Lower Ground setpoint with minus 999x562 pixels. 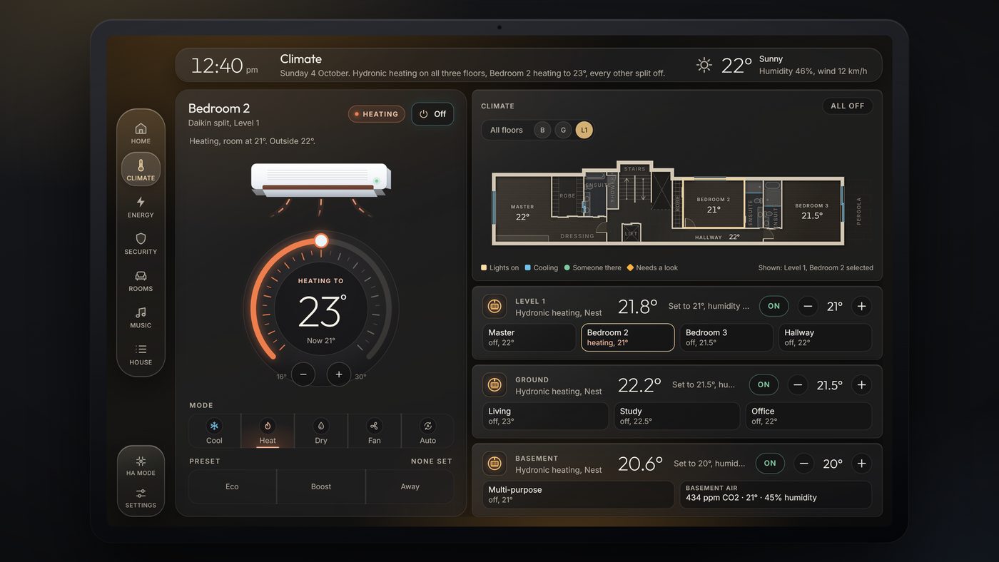pyautogui.click(x=798, y=384)
